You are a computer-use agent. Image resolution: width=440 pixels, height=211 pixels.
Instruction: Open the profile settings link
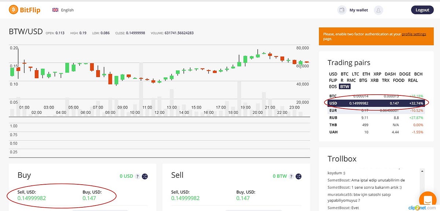pyautogui.click(x=414, y=34)
